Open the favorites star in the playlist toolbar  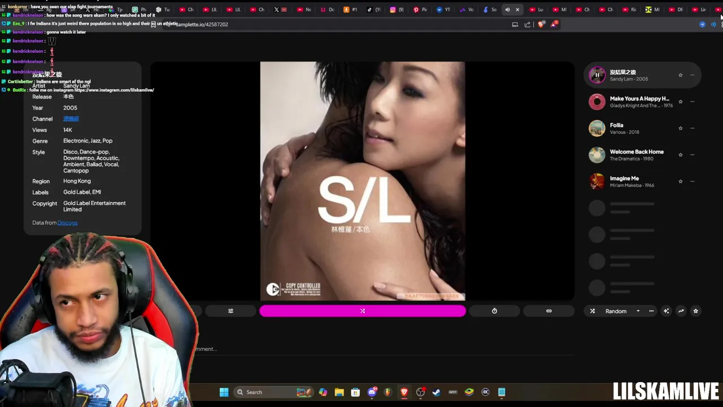point(696,311)
